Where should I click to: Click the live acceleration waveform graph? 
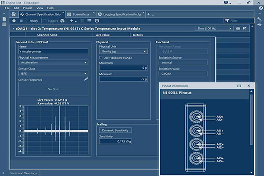pos(56,130)
